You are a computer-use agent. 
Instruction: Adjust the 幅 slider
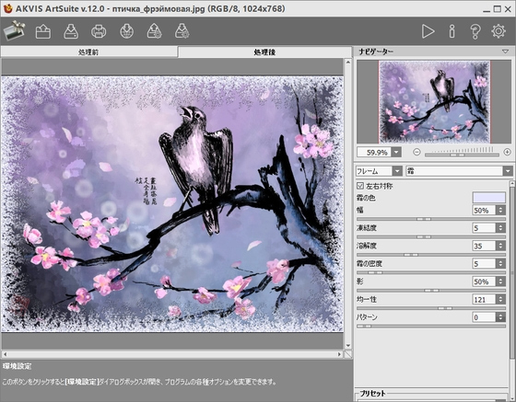point(431,219)
